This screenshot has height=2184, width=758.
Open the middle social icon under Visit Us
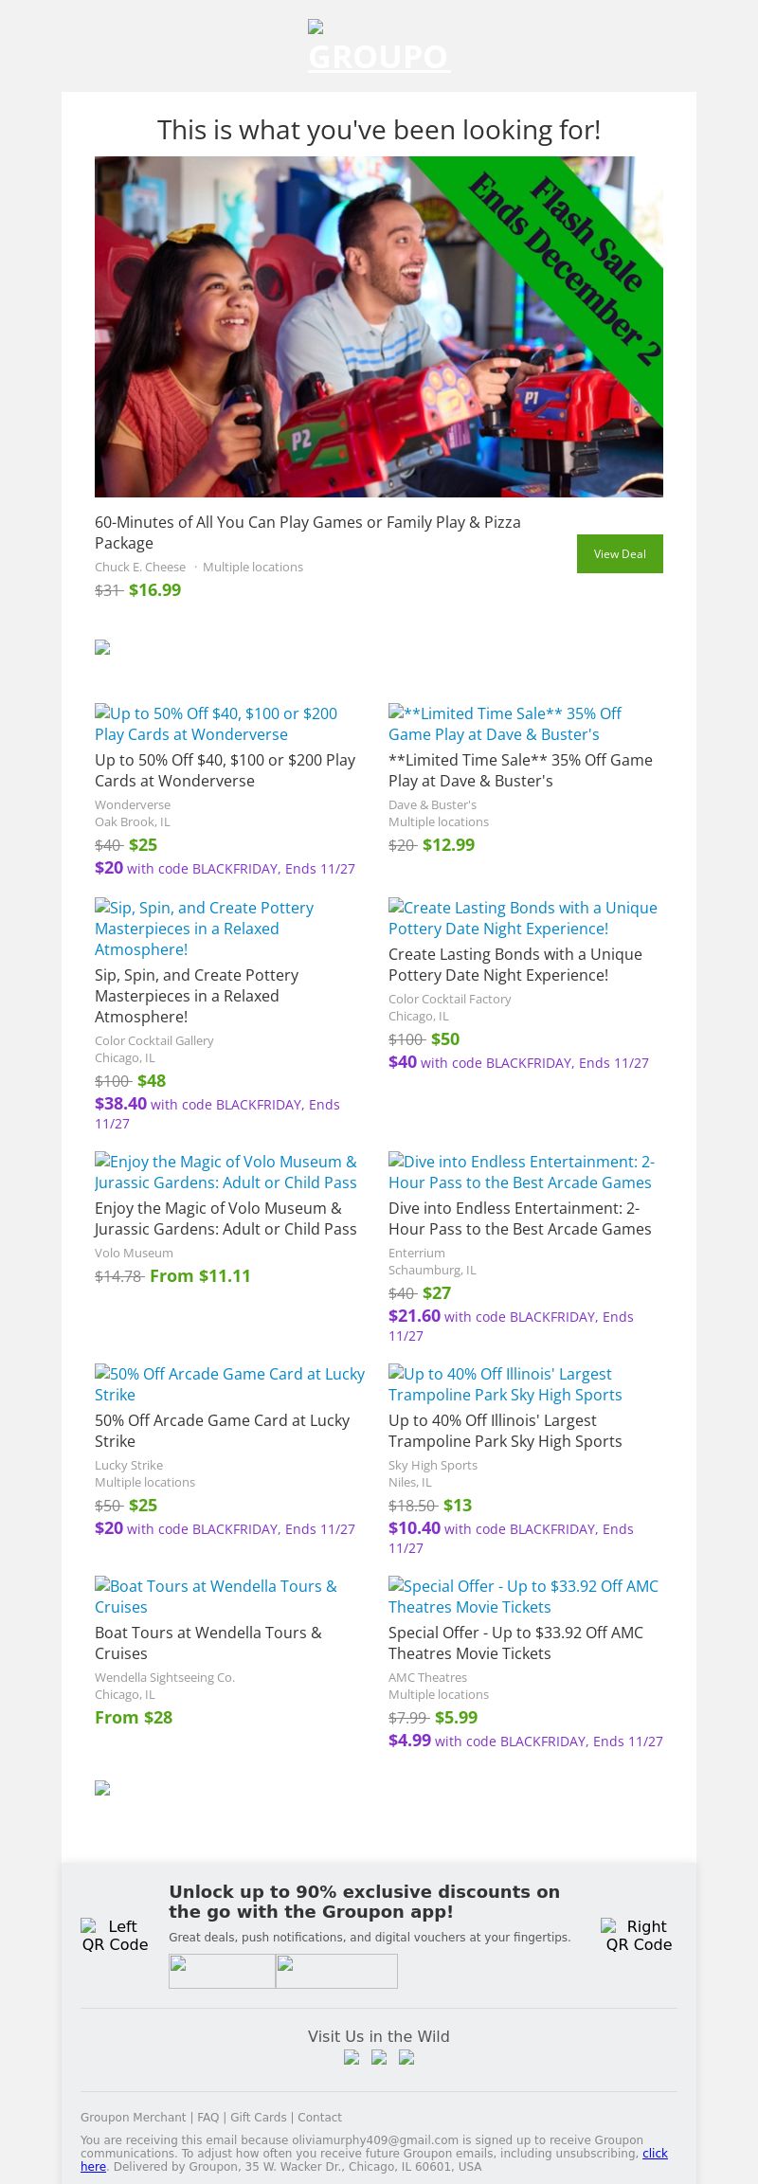tap(379, 2057)
